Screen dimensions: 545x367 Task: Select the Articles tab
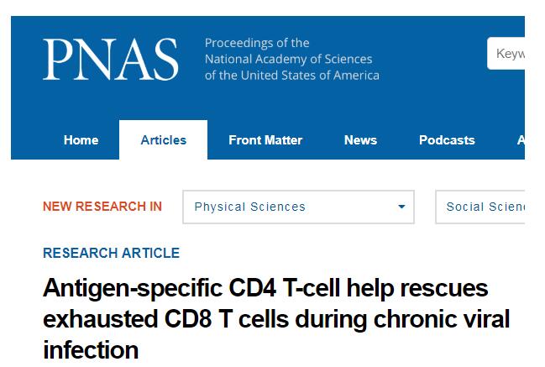(164, 140)
